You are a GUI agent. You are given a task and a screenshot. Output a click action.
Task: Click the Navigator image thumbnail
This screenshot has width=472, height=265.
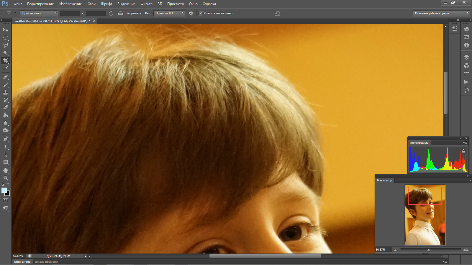coord(425,215)
